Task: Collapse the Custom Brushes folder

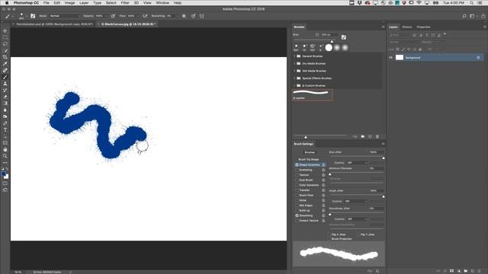Action: click(294, 85)
